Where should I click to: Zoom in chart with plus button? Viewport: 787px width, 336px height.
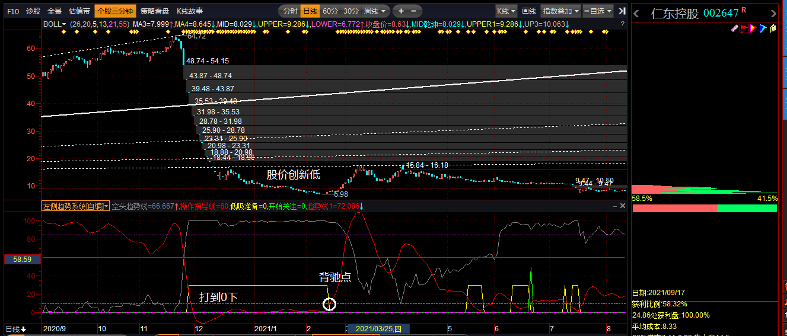coord(401,11)
